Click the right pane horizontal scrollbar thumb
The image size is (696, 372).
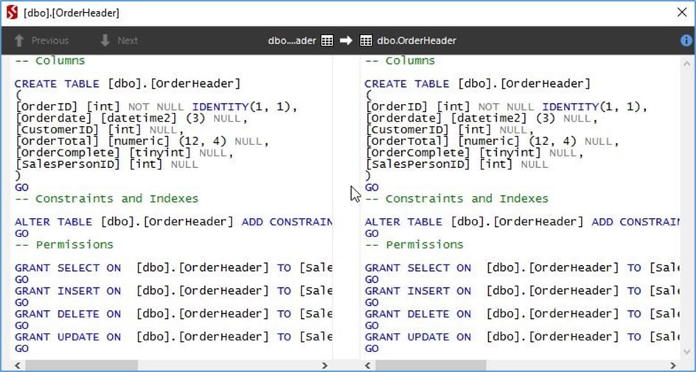pos(431,366)
